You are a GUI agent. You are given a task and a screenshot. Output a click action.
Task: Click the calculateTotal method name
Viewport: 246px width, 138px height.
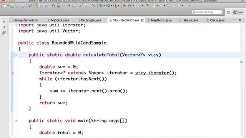pyautogui.click(x=101, y=55)
